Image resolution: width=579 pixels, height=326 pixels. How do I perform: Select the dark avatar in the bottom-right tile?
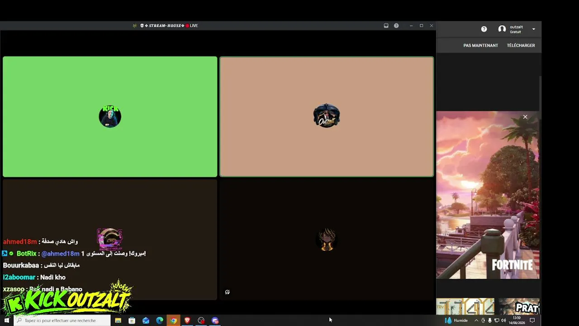(x=327, y=240)
